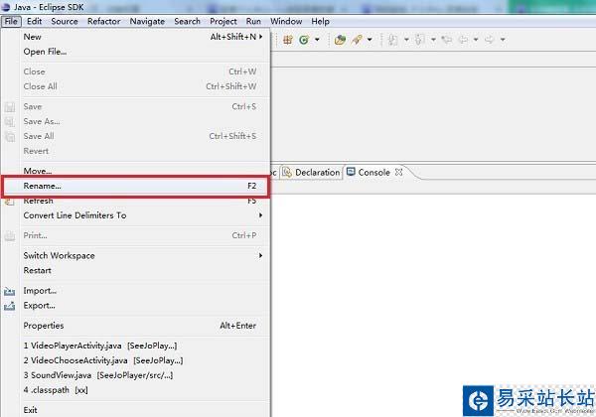Click the Revert menu entry
Image resolution: width=596 pixels, height=417 pixels.
[135, 151]
